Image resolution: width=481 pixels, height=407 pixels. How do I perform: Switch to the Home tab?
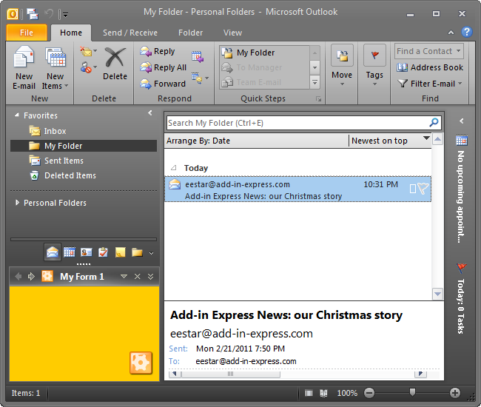(x=71, y=33)
